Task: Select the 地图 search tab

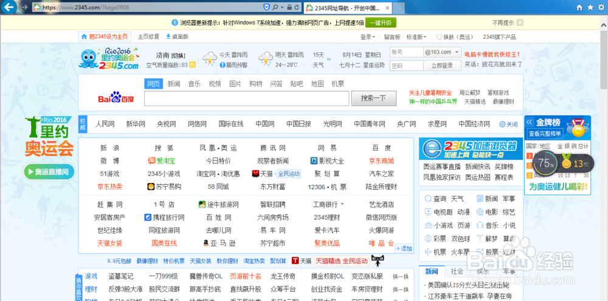Action: [x=317, y=83]
